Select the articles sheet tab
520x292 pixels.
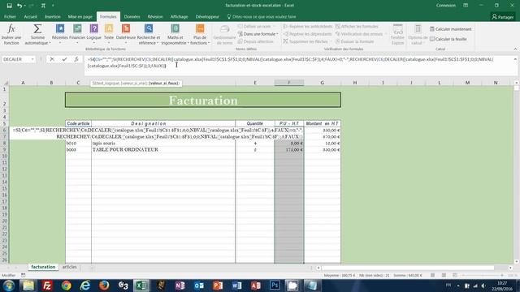pyautogui.click(x=69, y=267)
